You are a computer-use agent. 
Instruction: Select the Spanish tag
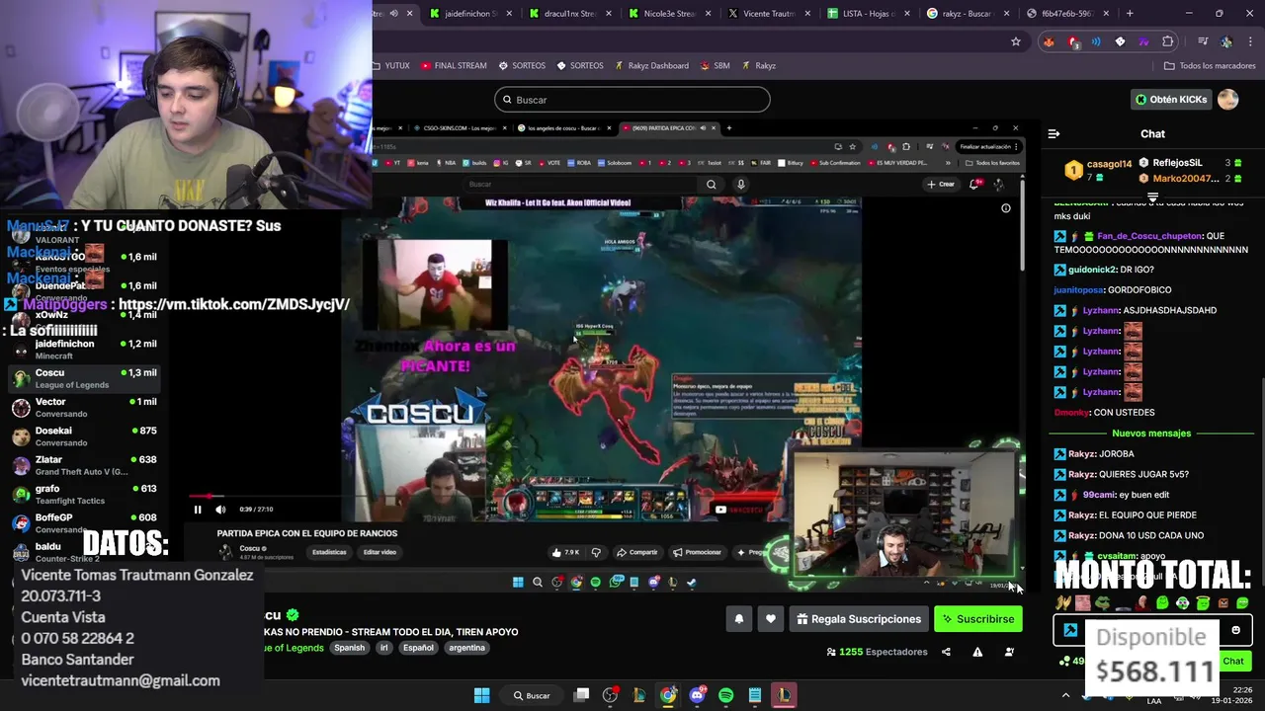(349, 648)
